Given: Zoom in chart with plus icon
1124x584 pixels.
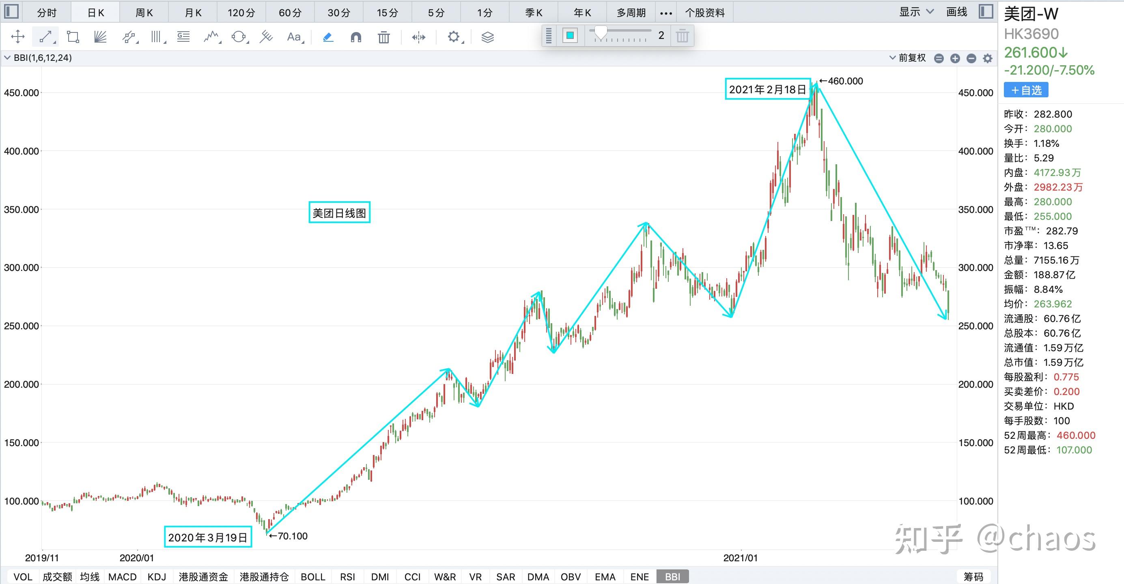Looking at the screenshot, I should click(x=955, y=58).
